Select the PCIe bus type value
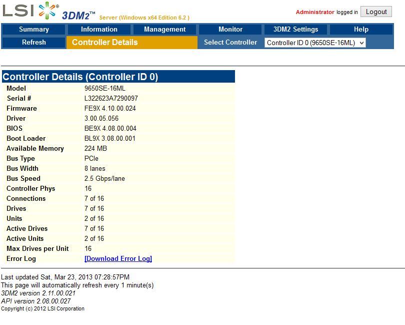405x325 pixels. click(91, 158)
